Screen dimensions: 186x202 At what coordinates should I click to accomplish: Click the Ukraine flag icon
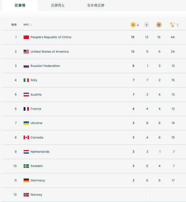point(26,123)
